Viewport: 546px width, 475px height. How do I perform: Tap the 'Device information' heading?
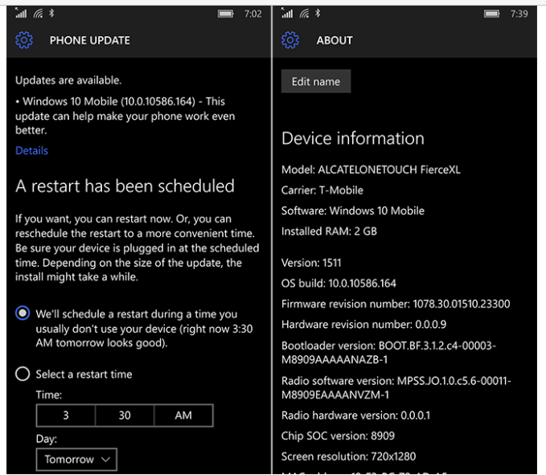click(353, 138)
